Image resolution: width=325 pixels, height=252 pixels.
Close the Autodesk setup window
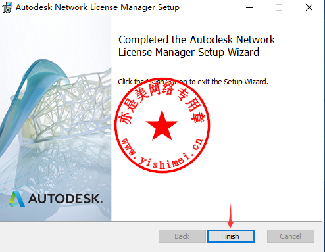point(309,7)
